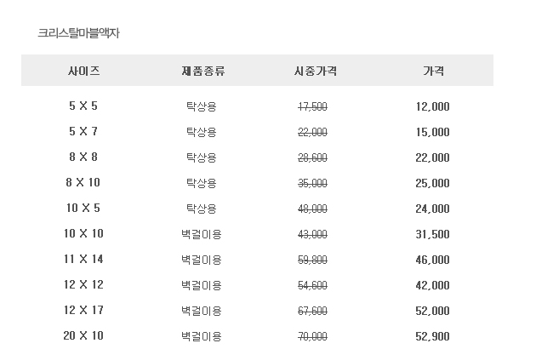
Task: Click the 8 X 10 size cell
Action: coord(83,182)
